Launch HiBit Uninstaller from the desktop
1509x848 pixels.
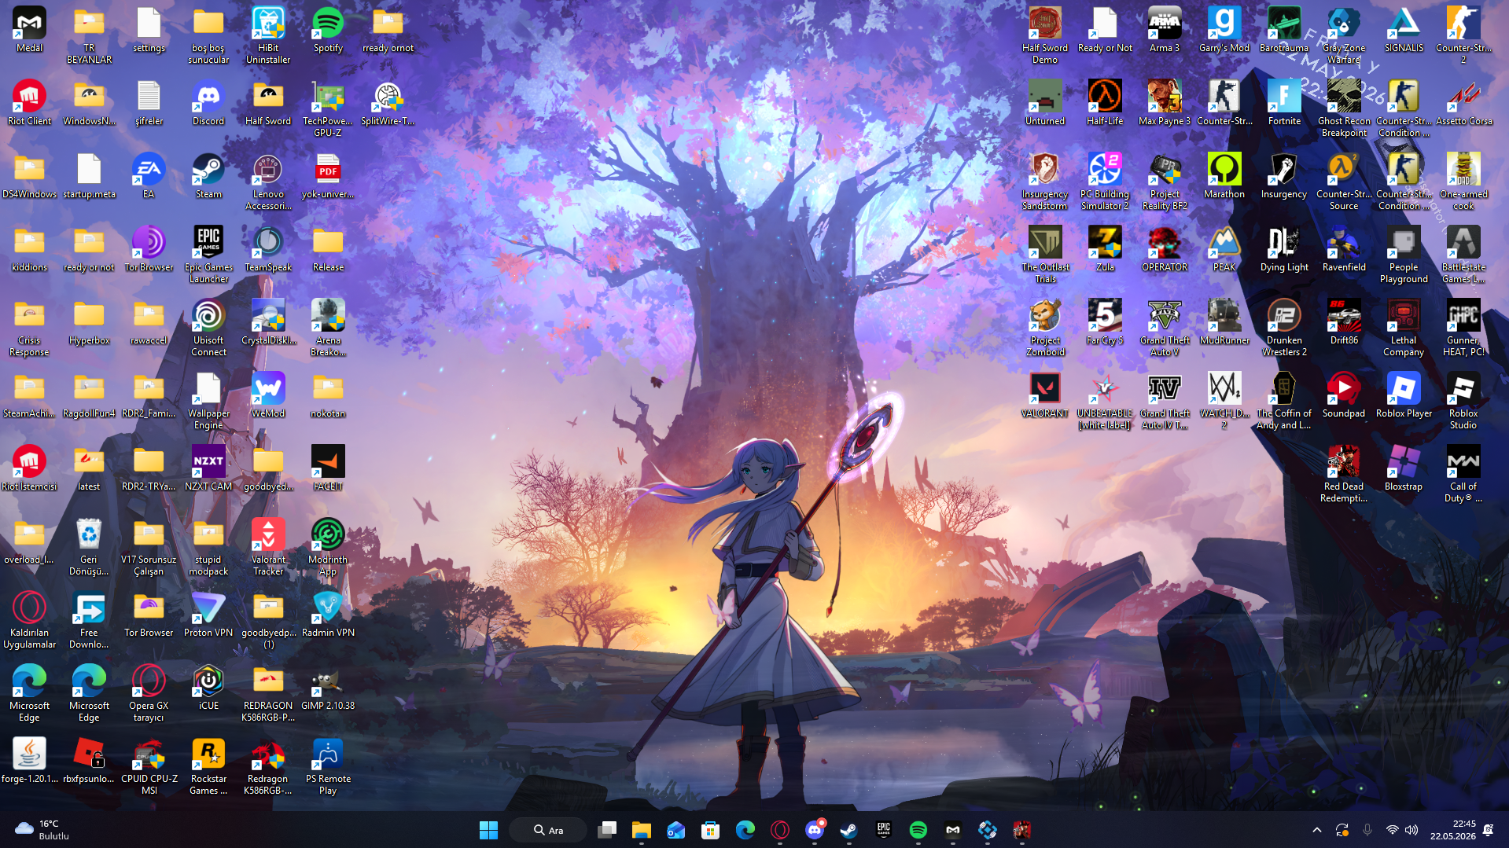point(268,35)
